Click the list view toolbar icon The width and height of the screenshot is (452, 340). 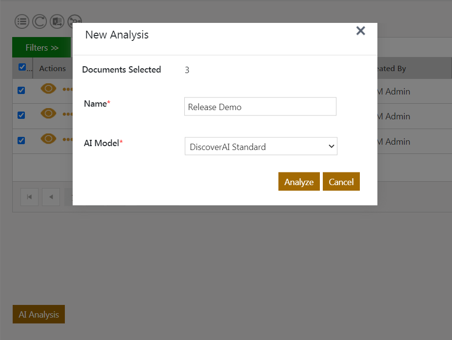(22, 21)
